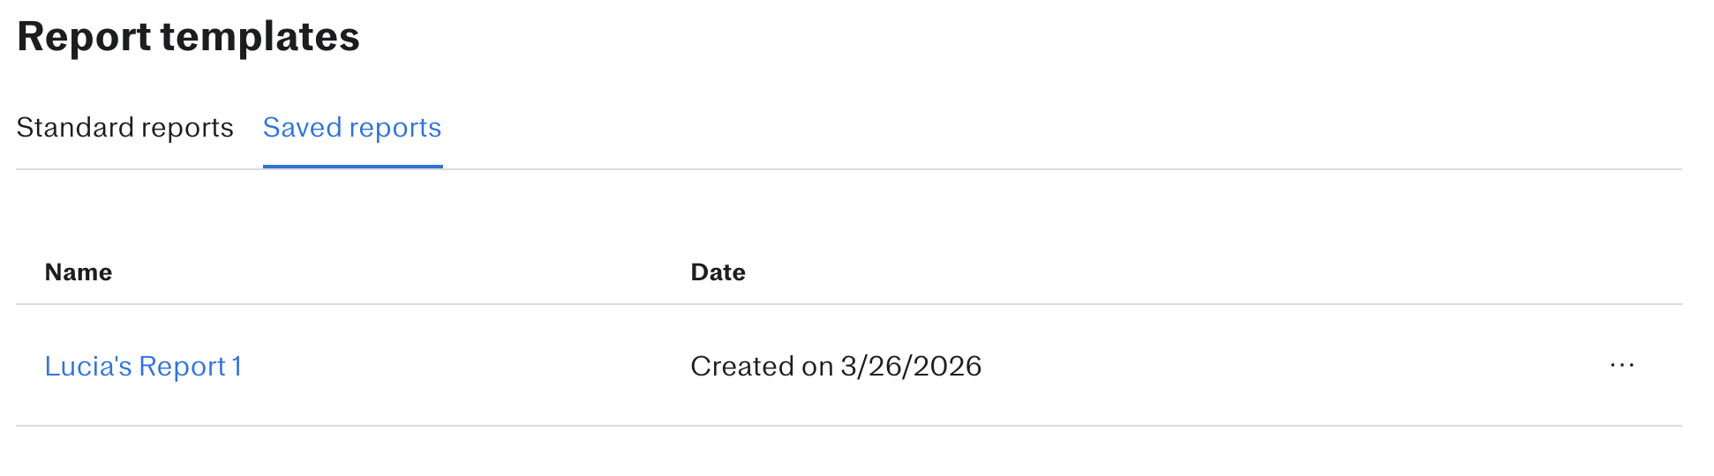Click the creation date in Lucia's report row
This screenshot has height=476, width=1714.
tap(836, 366)
